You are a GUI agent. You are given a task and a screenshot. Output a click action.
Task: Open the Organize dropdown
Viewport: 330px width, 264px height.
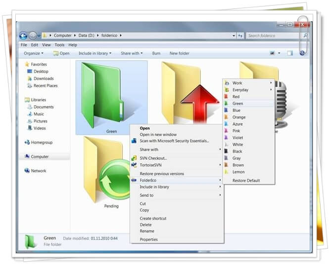tap(34, 53)
